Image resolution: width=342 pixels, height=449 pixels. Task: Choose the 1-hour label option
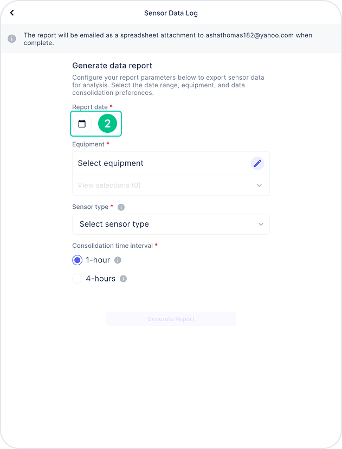coord(98,260)
